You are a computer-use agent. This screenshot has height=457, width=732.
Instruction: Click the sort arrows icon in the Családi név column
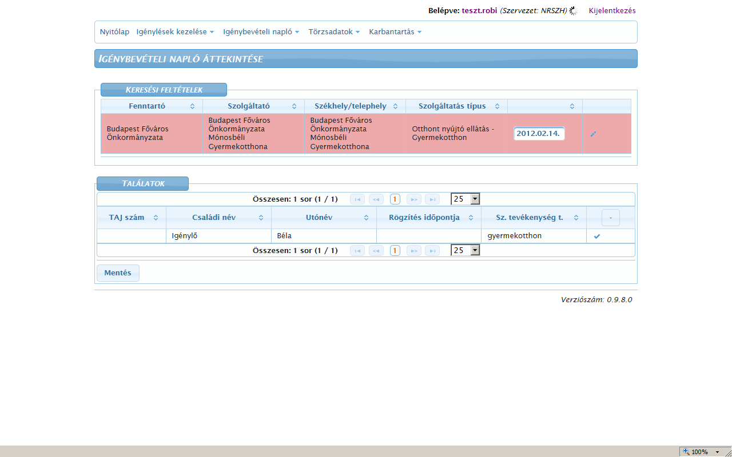coord(261,218)
